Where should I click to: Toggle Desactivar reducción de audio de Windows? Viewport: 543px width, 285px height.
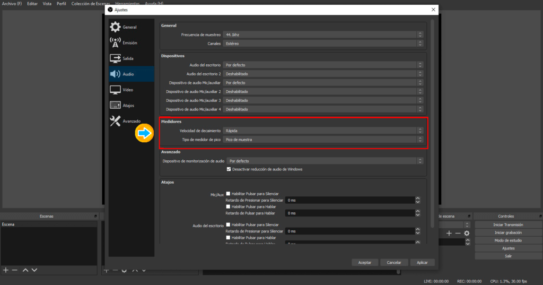[229, 169]
